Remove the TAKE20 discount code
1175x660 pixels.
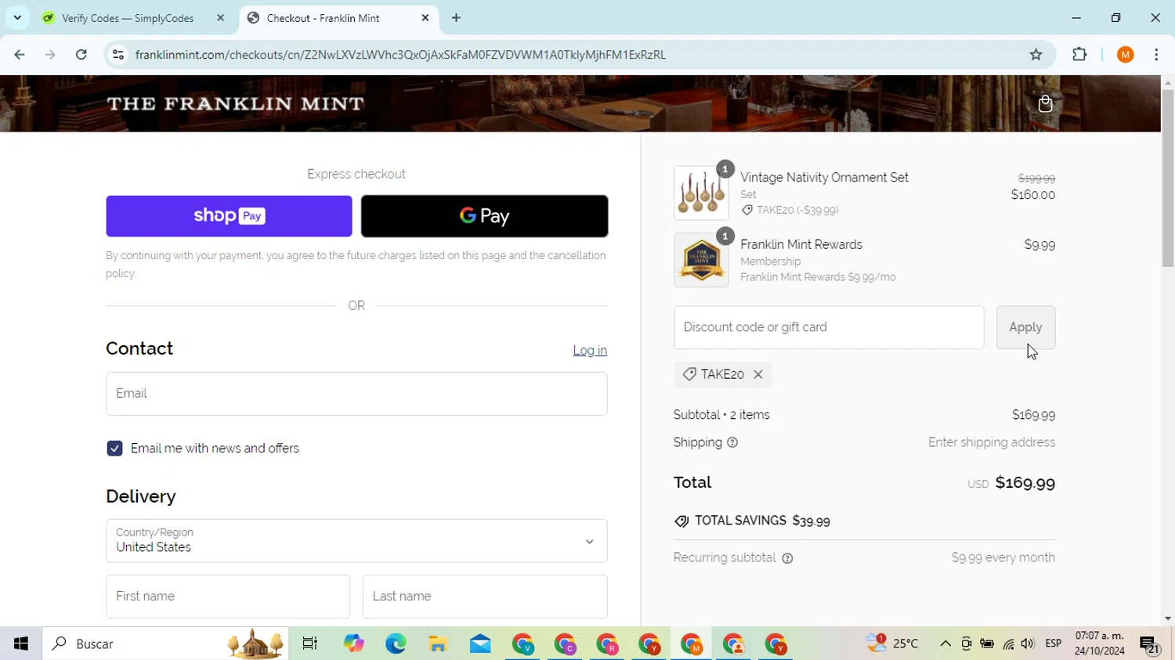click(758, 374)
